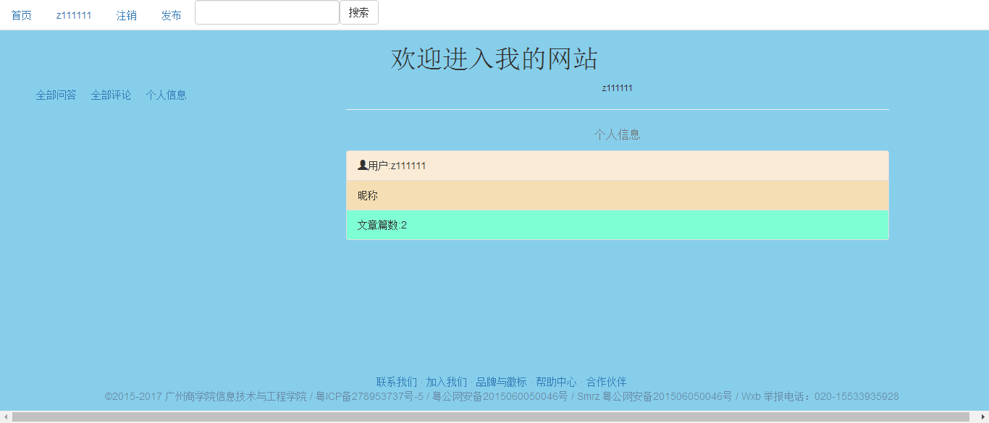Image resolution: width=989 pixels, height=423 pixels.
Task: Select the 用户:z111111 list row
Action: [618, 166]
